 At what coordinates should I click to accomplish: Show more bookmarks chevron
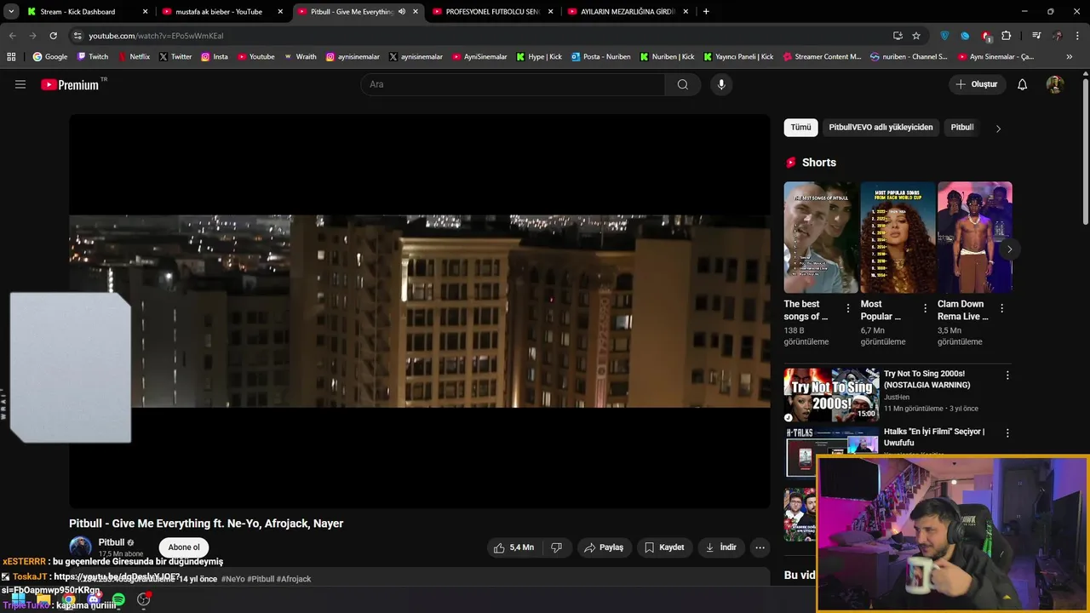click(x=1070, y=57)
